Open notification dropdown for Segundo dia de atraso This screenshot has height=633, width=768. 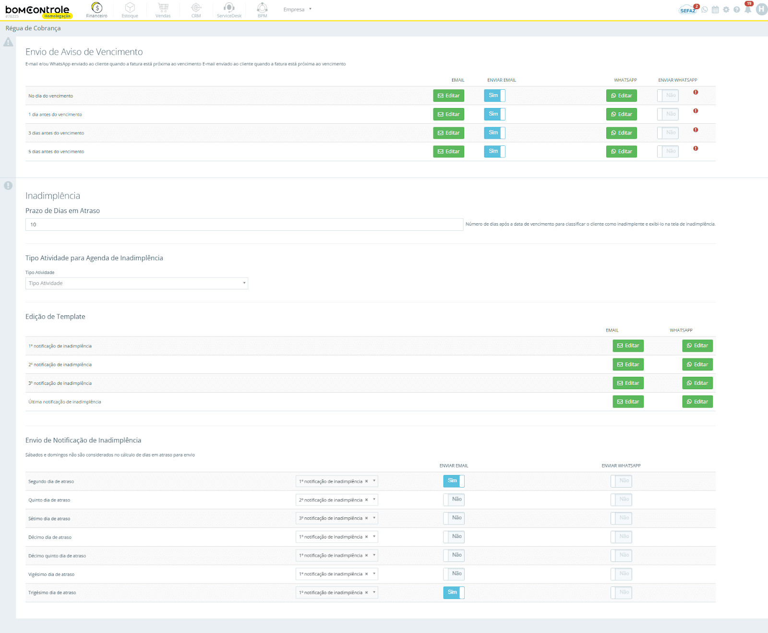(x=337, y=481)
